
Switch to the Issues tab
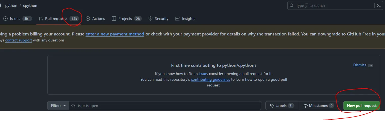pos(15,19)
